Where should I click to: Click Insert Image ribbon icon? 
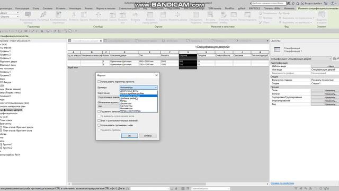pos(210,15)
